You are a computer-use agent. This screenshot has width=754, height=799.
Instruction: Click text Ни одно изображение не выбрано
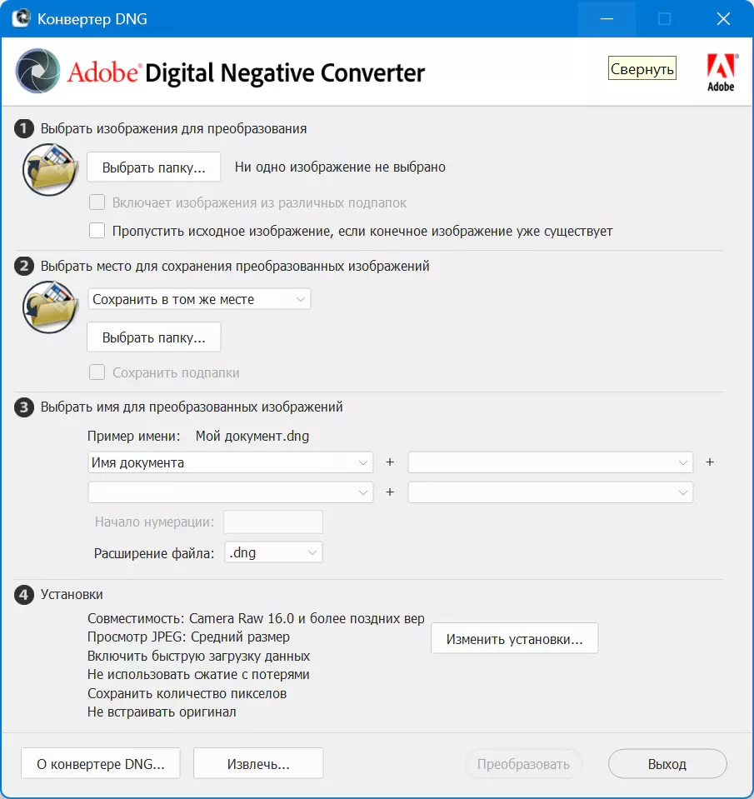(x=340, y=167)
